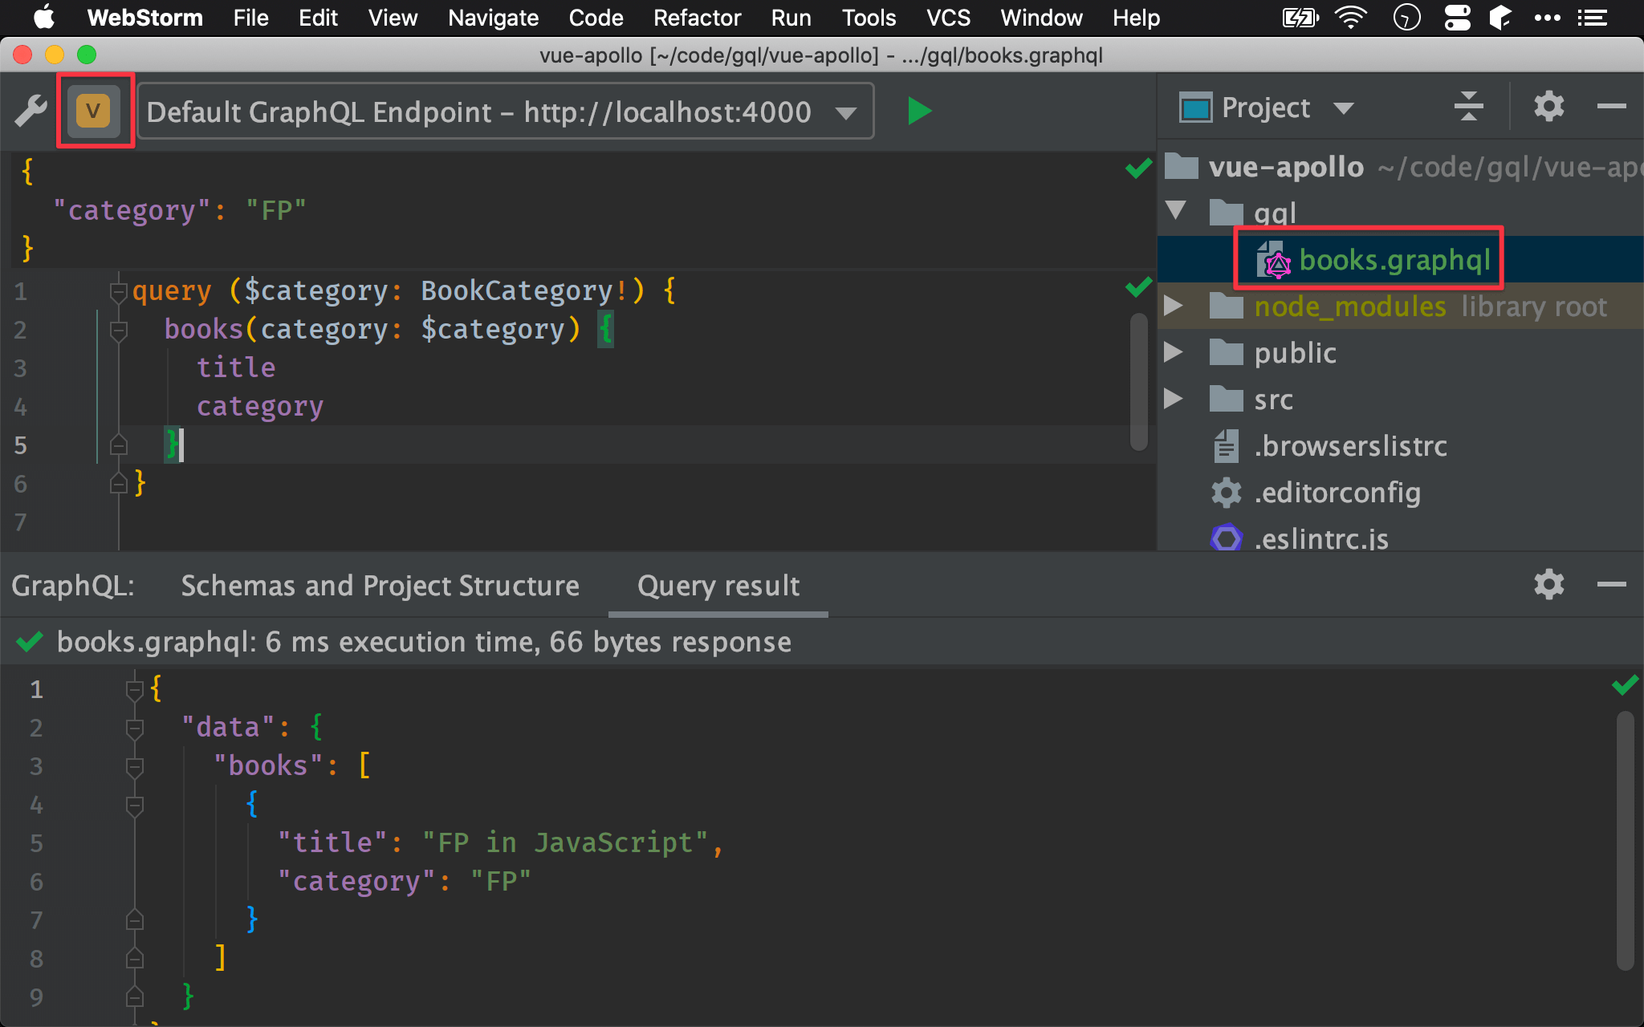Select the gql folder row
This screenshot has height=1027, width=1644.
click(1401, 213)
